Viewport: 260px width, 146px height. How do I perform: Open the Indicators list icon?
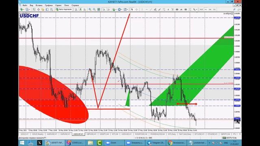(114, 9)
